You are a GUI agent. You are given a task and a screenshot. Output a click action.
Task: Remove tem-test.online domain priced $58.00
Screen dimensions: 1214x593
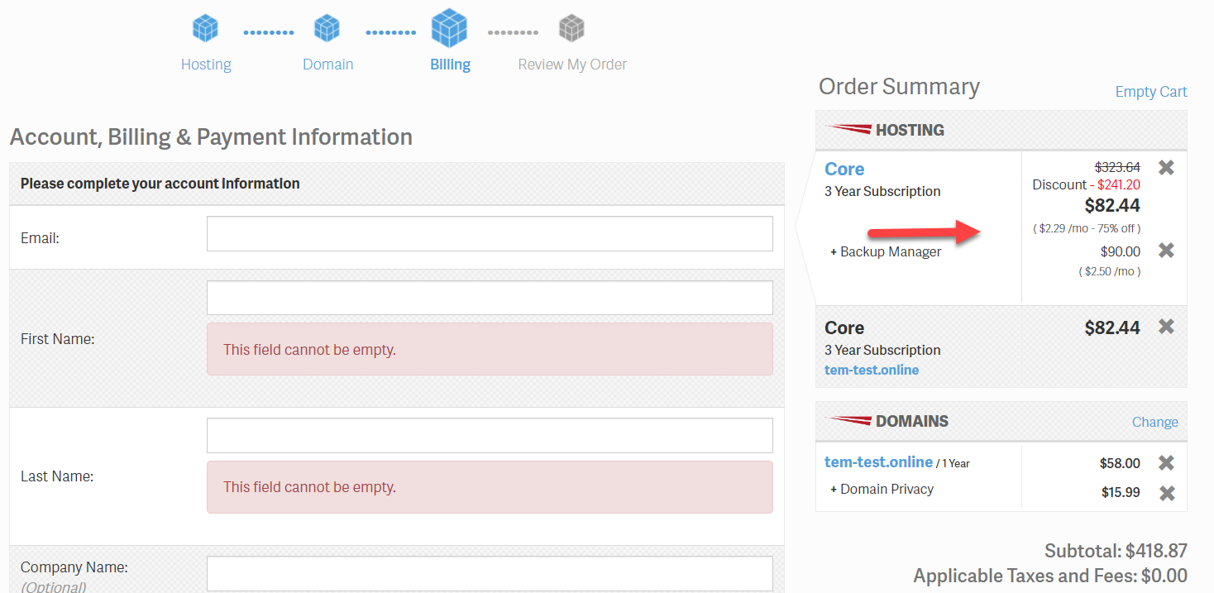(x=1166, y=462)
